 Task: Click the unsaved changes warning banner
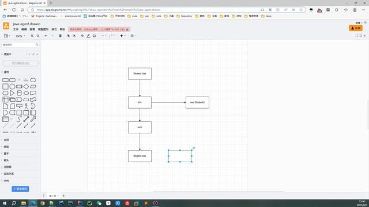pos(99,29)
